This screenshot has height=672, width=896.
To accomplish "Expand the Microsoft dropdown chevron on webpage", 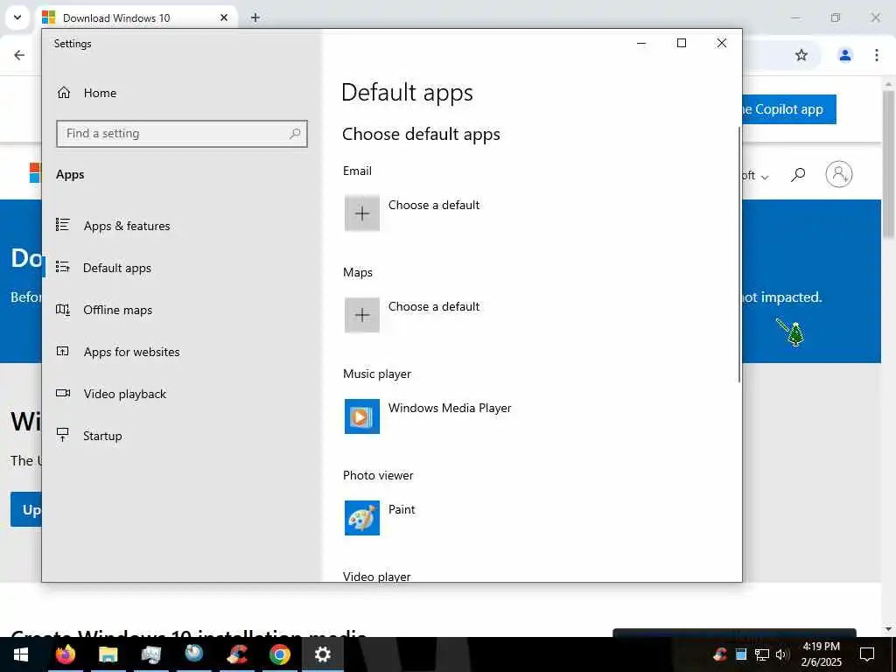I will pos(765,177).
